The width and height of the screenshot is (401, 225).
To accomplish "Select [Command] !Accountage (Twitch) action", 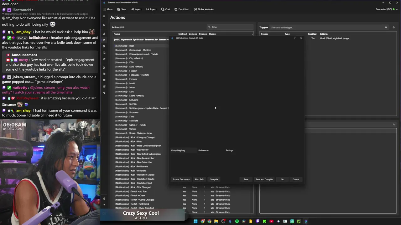I will coord(133,50).
